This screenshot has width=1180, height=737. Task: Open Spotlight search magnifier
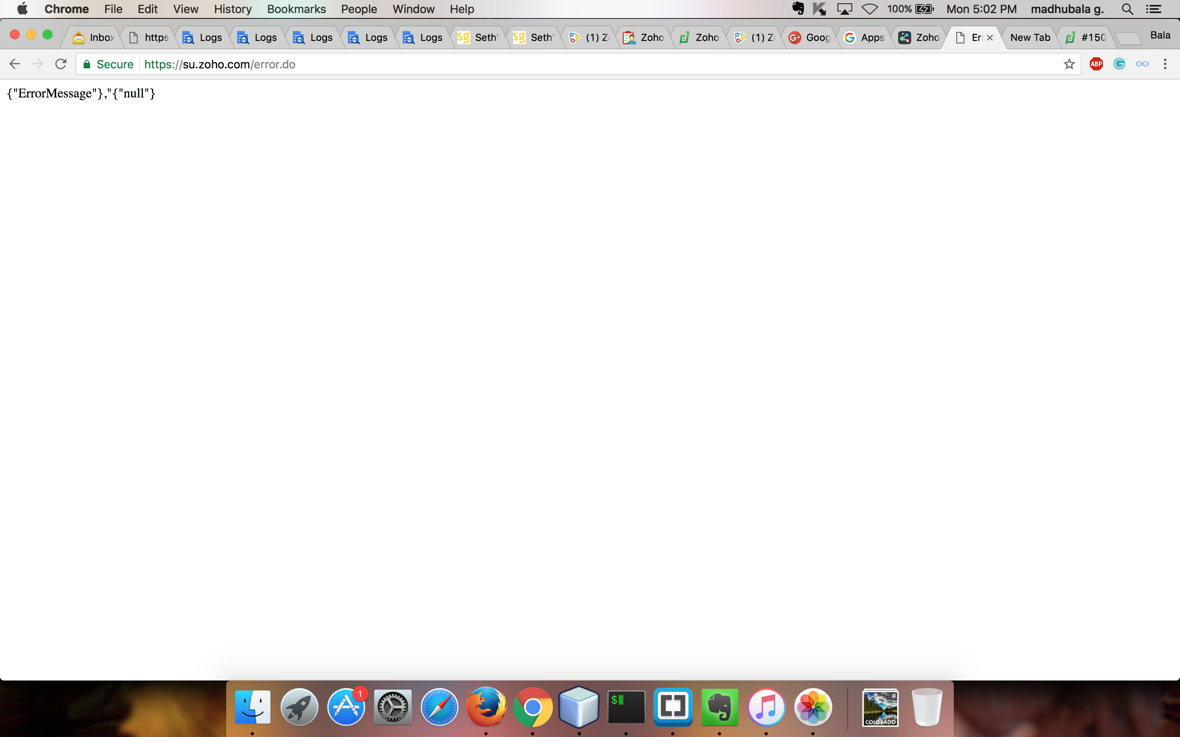tap(1127, 9)
